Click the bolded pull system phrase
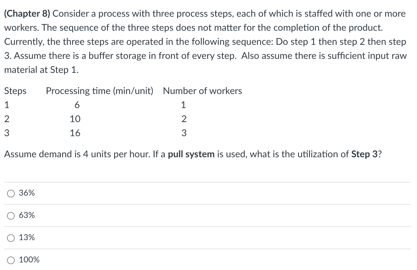 (191, 154)
